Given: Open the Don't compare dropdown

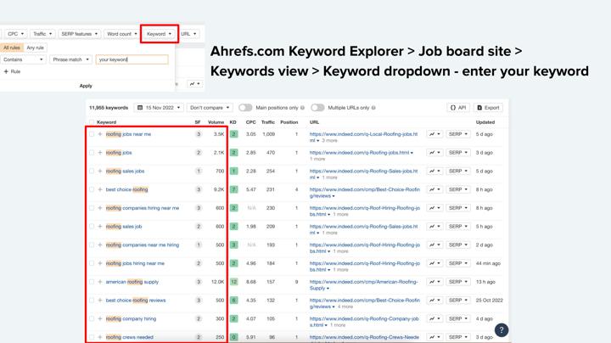Looking at the screenshot, I should [210, 108].
